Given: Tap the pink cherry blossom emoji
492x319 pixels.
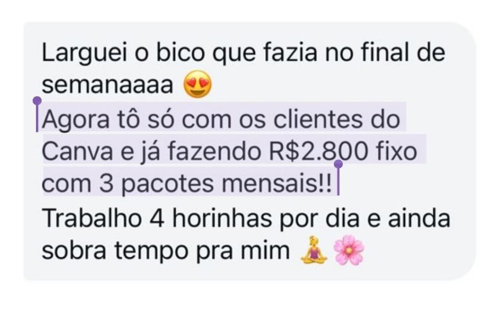Looking at the screenshot, I should click(349, 251).
